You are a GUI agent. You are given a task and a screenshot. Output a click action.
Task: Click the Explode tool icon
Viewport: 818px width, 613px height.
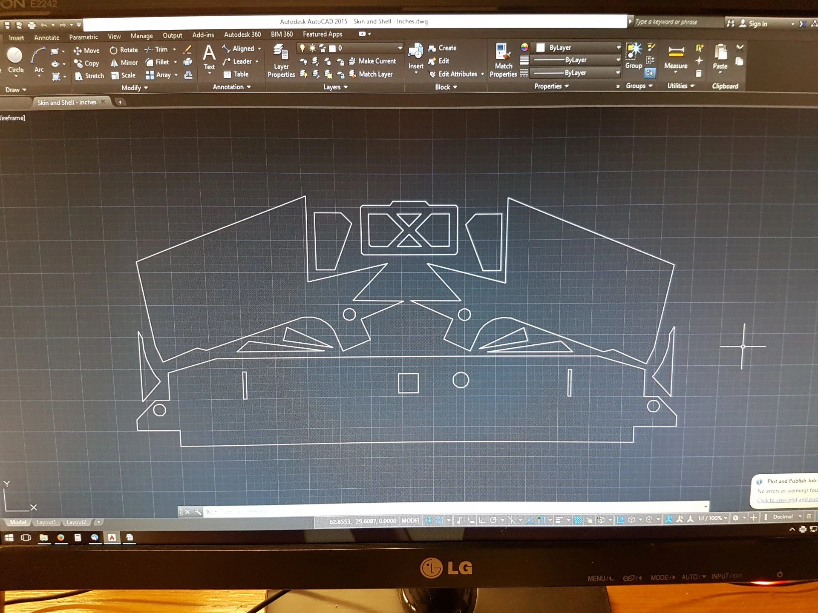pyautogui.click(x=187, y=62)
